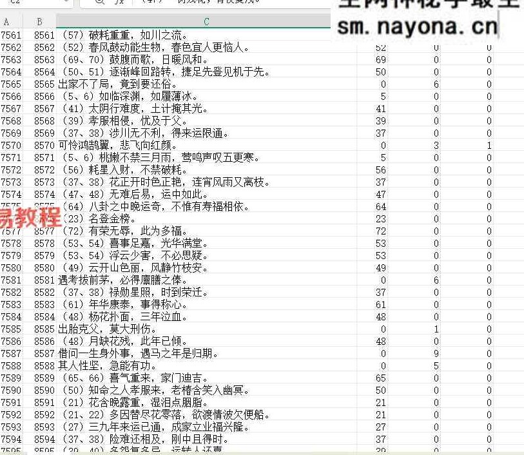Select cell 8590 in column B

(x=44, y=390)
